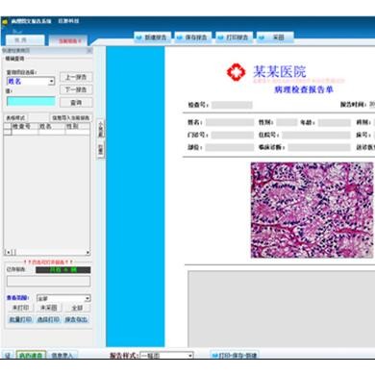The width and height of the screenshot is (375, 375).
Task: Open the 报告样式 report style dropdown
Action: (x=190, y=356)
